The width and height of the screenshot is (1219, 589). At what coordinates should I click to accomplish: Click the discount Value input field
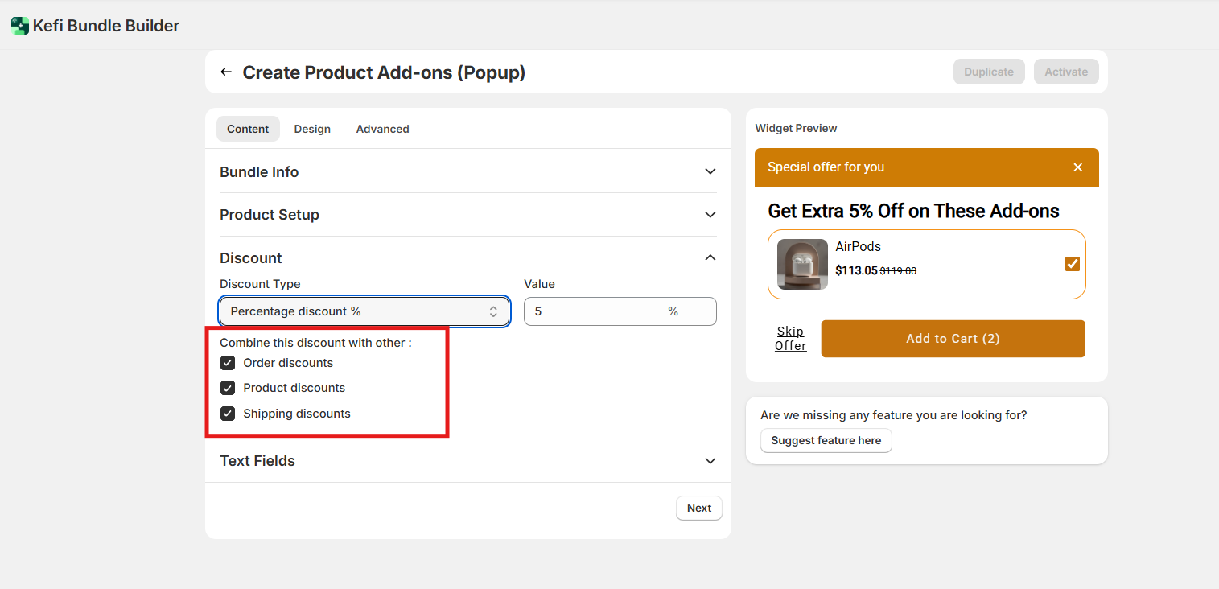pyautogui.click(x=595, y=311)
